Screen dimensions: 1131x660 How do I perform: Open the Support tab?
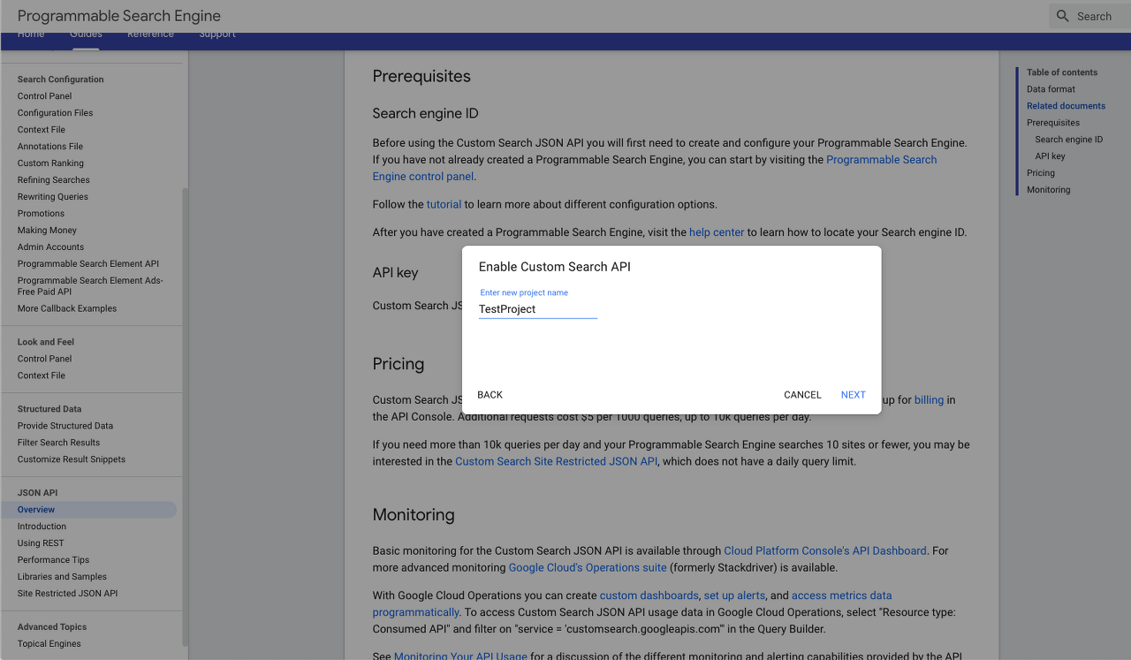tap(217, 34)
